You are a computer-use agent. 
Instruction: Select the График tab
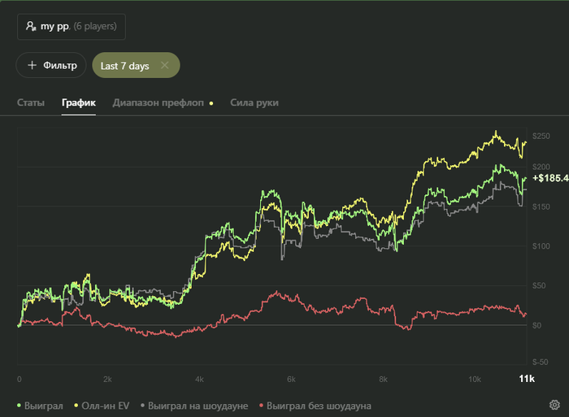coord(79,102)
